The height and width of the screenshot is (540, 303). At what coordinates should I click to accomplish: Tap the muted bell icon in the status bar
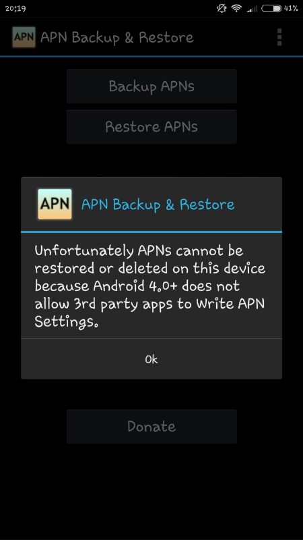222,8
